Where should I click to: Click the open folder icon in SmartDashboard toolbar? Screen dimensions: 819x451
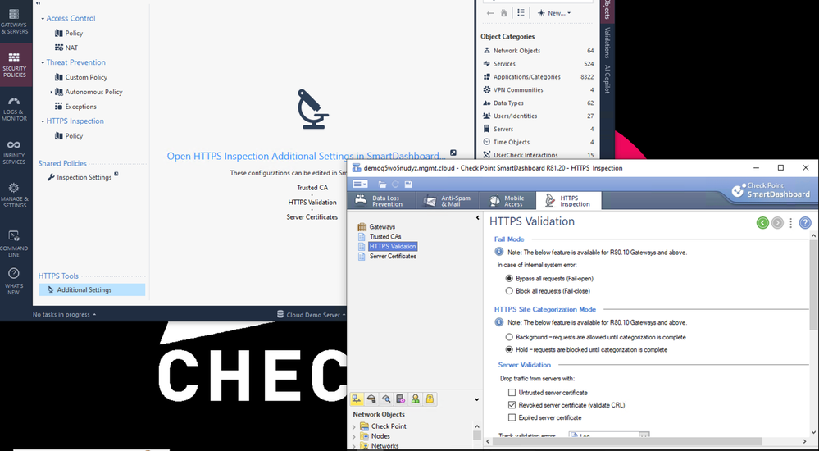(x=382, y=184)
